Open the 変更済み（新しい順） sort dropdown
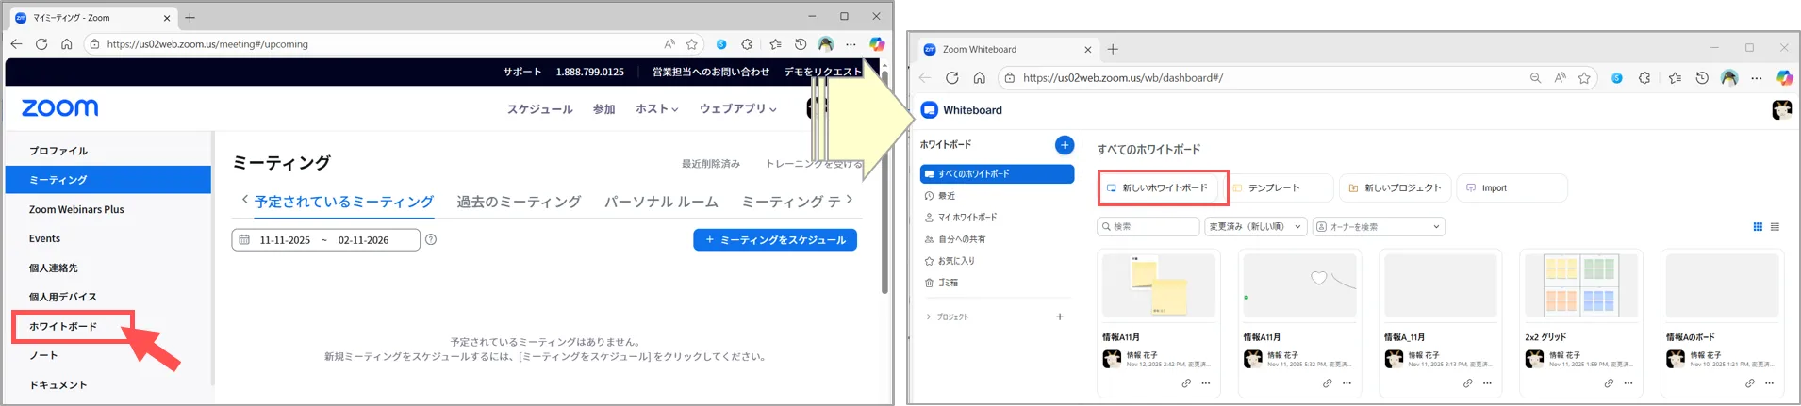Image resolution: width=1801 pixels, height=406 pixels. pyautogui.click(x=1255, y=227)
